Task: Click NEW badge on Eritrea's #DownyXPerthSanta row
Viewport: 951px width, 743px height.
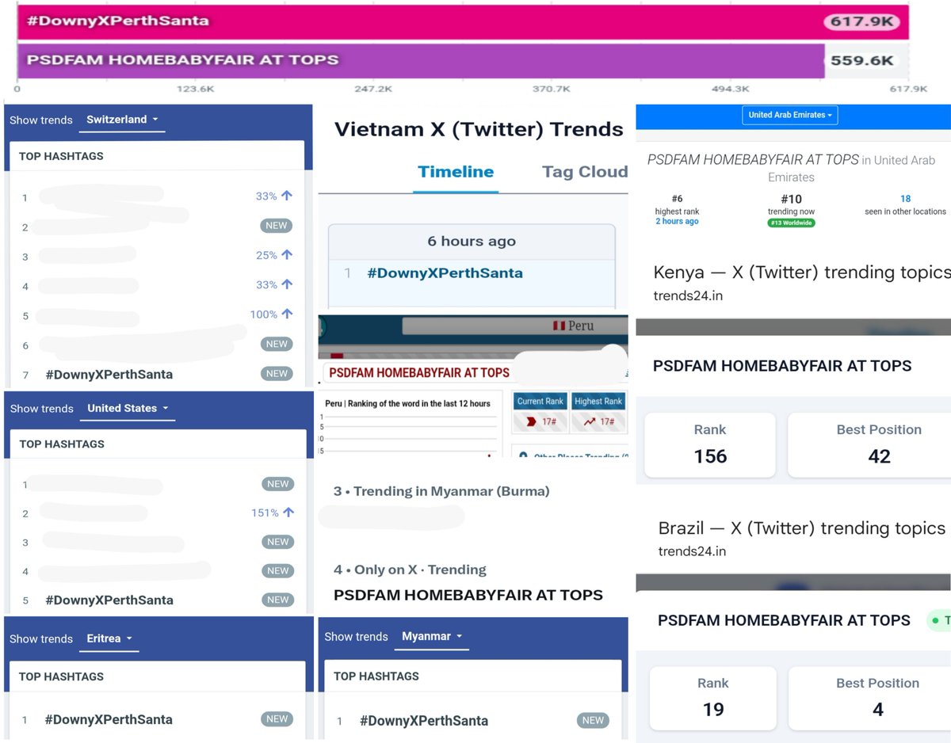Action: coord(277,719)
